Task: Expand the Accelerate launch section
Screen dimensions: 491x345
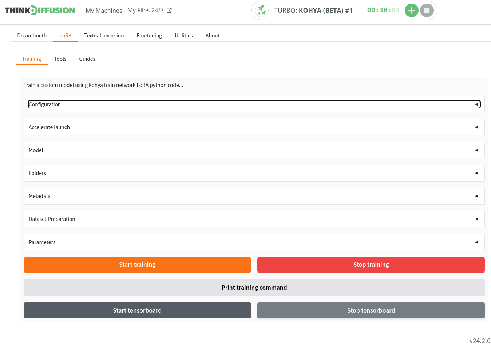Action: [x=254, y=127]
